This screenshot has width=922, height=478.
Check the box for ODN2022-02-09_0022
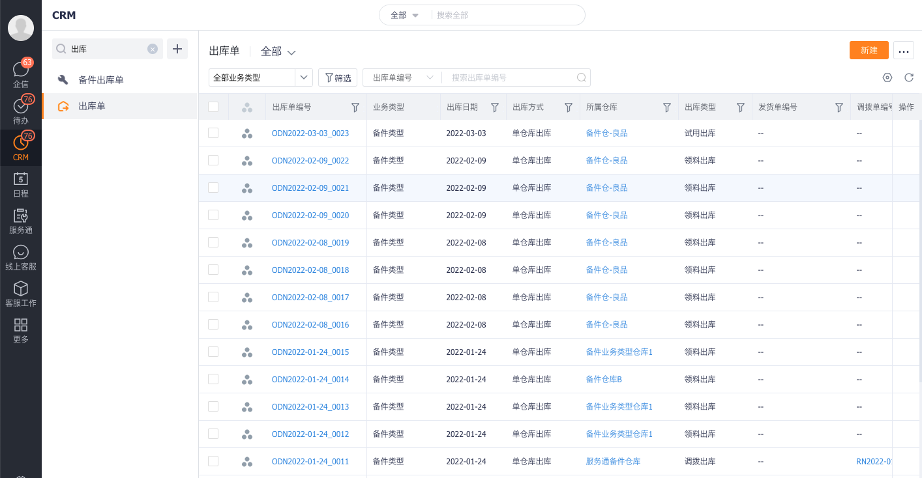(x=213, y=160)
